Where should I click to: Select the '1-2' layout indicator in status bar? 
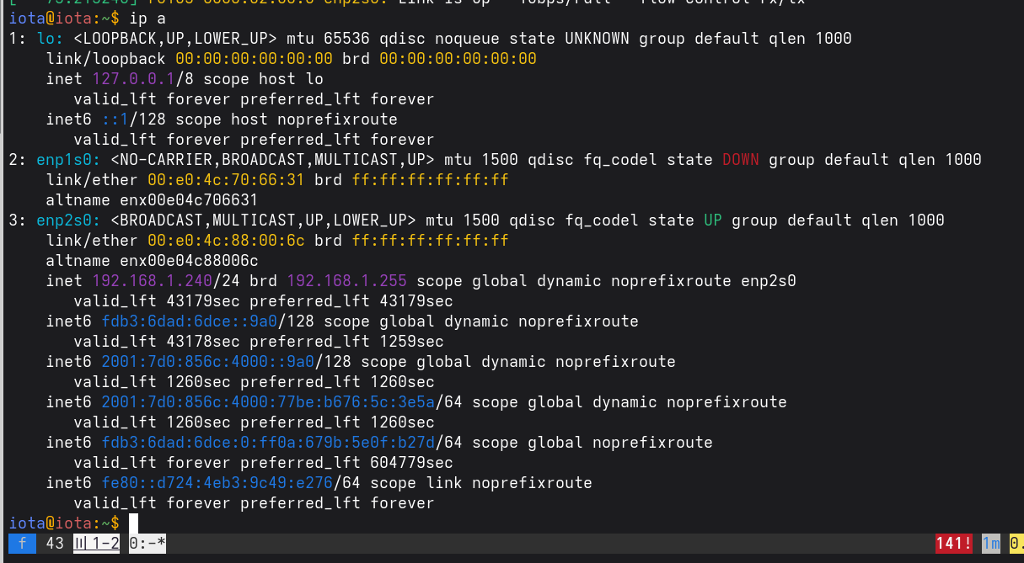pos(97,544)
